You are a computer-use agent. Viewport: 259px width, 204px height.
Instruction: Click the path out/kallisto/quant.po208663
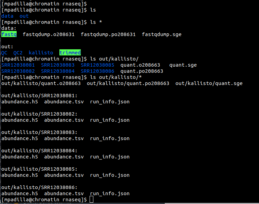(x=128, y=83)
